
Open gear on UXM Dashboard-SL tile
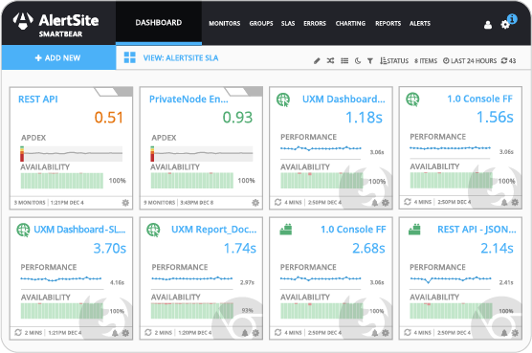tap(125, 333)
